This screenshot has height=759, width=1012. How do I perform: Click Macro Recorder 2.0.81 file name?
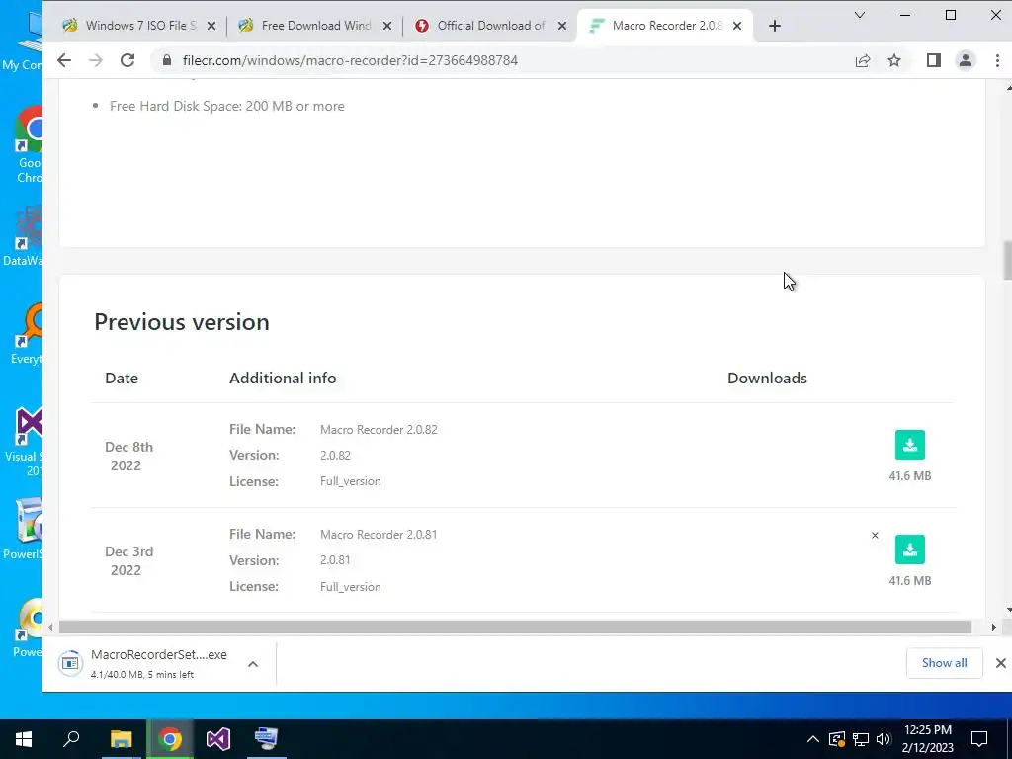pyautogui.click(x=379, y=535)
